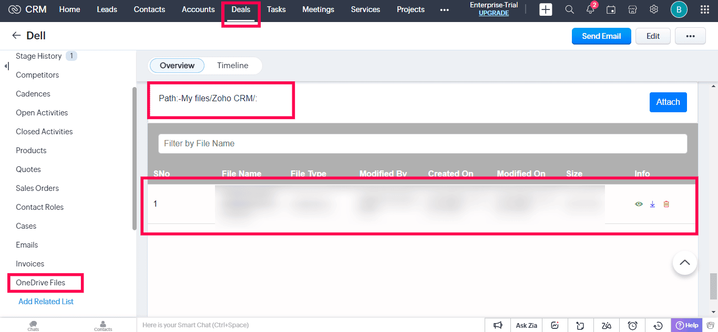The height and width of the screenshot is (332, 718).
Task: Open the Tasks module tab
Action: 276,9
